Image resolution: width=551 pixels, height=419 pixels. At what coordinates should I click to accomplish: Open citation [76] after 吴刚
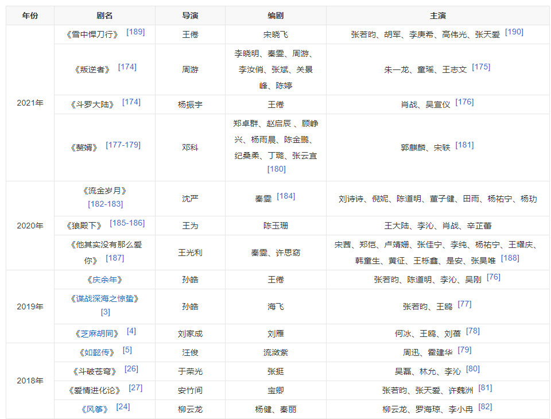coord(493,277)
